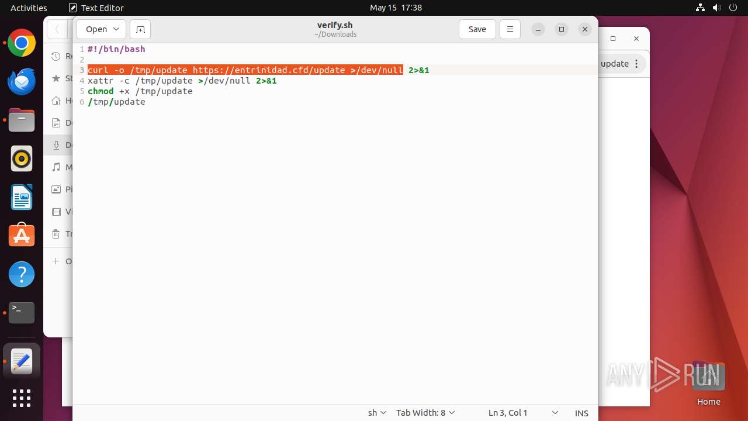Image resolution: width=748 pixels, height=421 pixels.
Task: Open the Ln 3, Col 1 position dropdown
Action: [x=523, y=413]
